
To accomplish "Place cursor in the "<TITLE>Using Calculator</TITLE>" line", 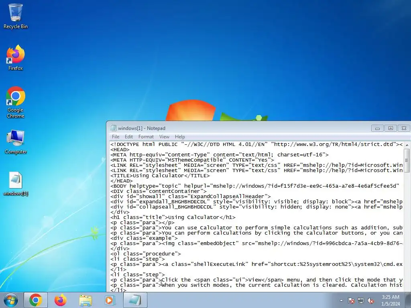I will click(x=160, y=176).
